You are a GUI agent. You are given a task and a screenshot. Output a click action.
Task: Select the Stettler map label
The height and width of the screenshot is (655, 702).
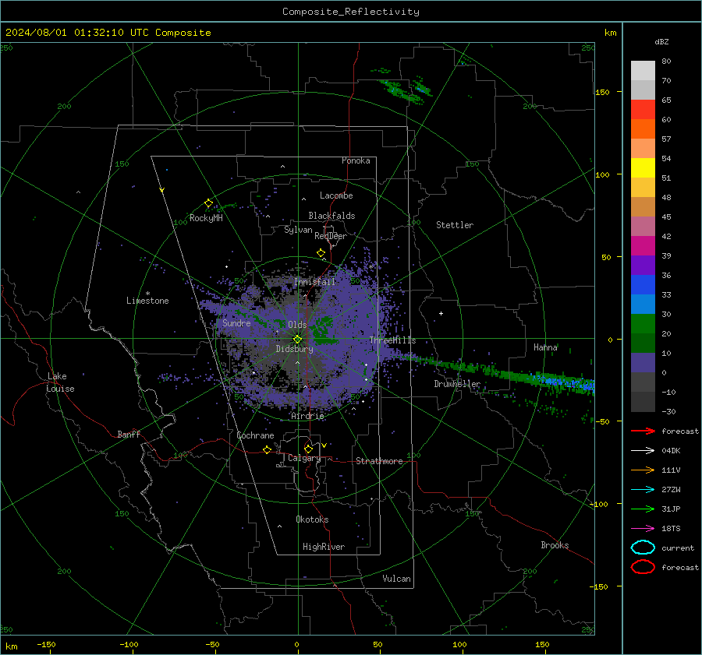pos(455,225)
